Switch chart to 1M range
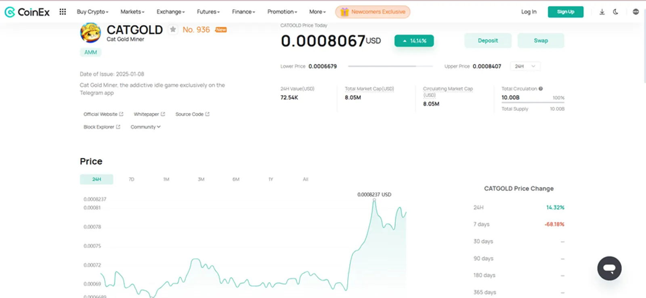The width and height of the screenshot is (646, 298). (166, 179)
